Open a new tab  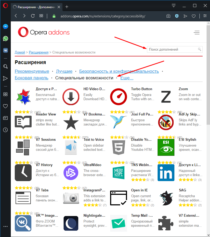click(x=67, y=7)
